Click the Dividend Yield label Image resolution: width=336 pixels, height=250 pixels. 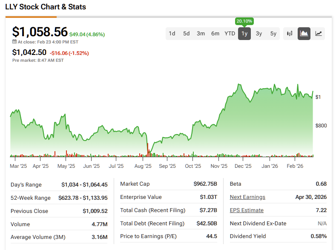pyautogui.click(x=248, y=236)
